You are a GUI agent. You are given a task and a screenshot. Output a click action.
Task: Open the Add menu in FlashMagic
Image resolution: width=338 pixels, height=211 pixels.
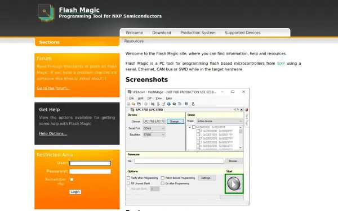(140, 98)
